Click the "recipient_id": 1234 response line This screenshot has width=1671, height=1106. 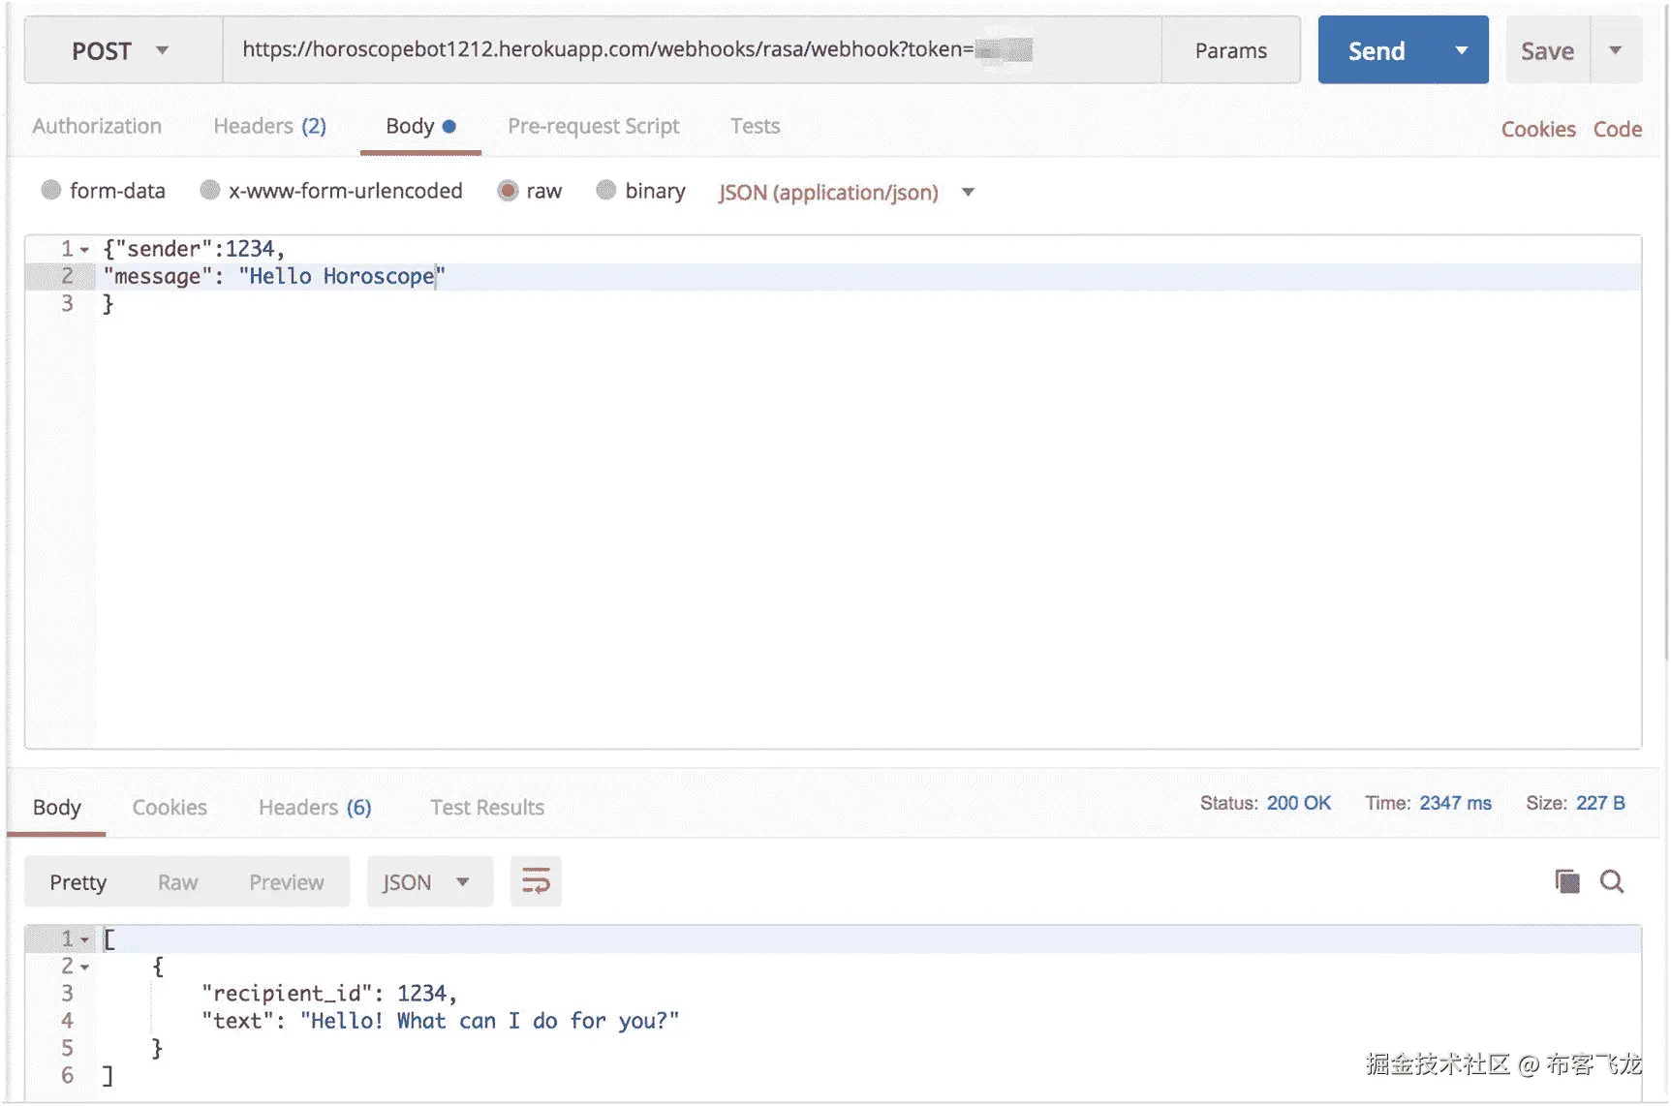click(328, 994)
